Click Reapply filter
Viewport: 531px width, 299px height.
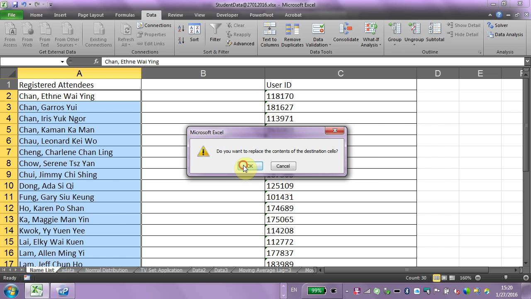[239, 34]
